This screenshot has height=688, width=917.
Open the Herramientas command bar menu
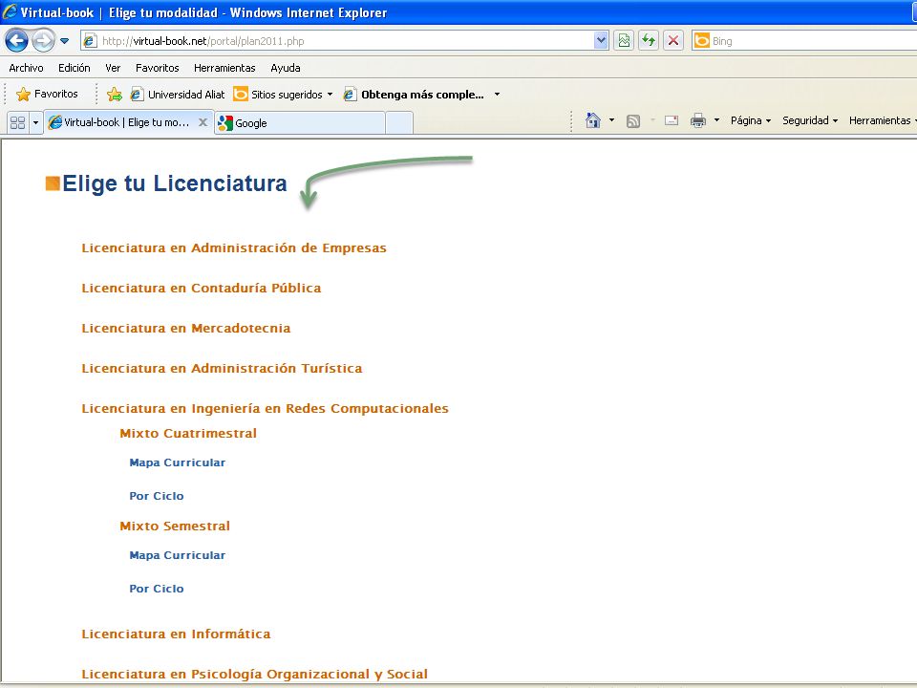(x=882, y=120)
